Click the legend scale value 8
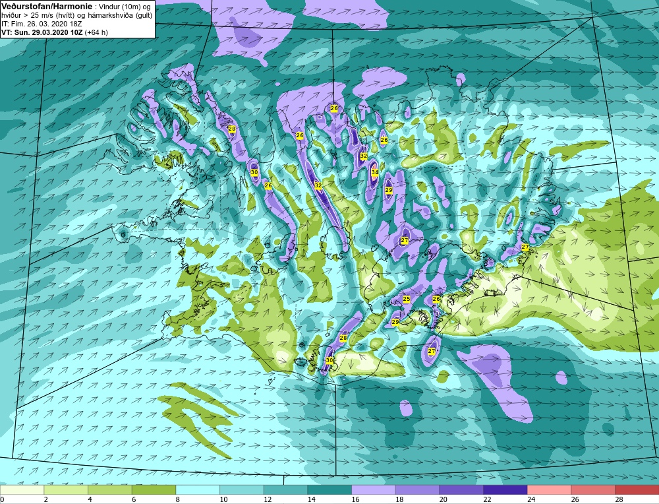 [x=177, y=499]
